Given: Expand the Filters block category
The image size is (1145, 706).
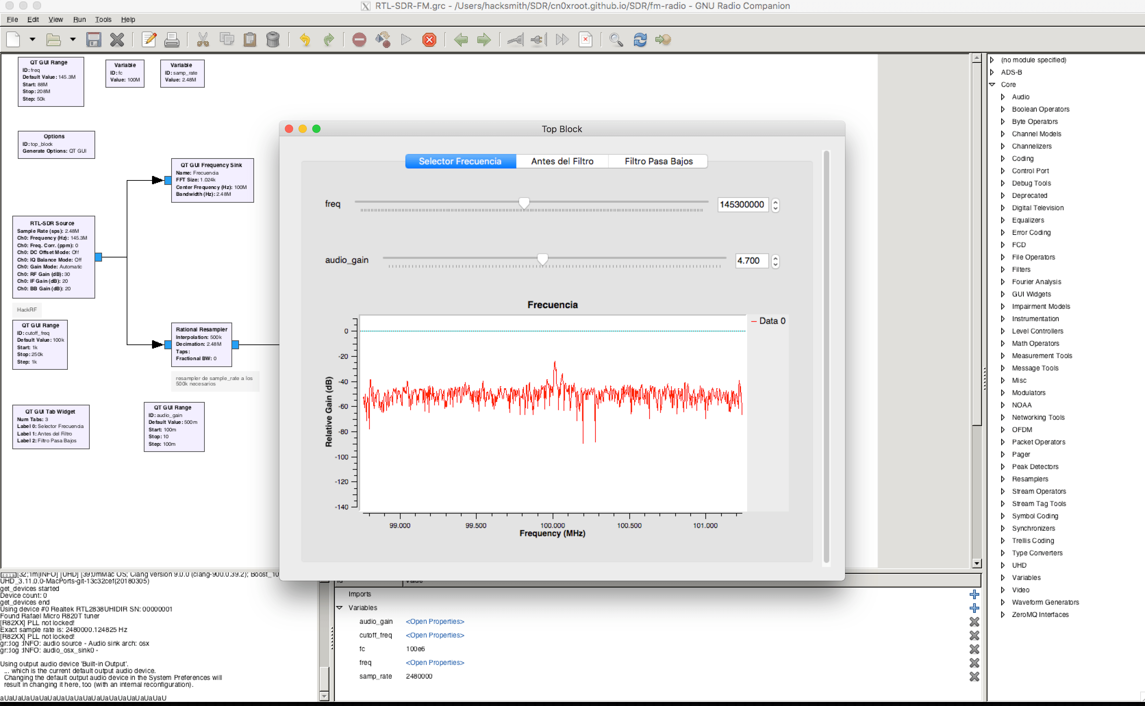Looking at the screenshot, I should point(1003,269).
